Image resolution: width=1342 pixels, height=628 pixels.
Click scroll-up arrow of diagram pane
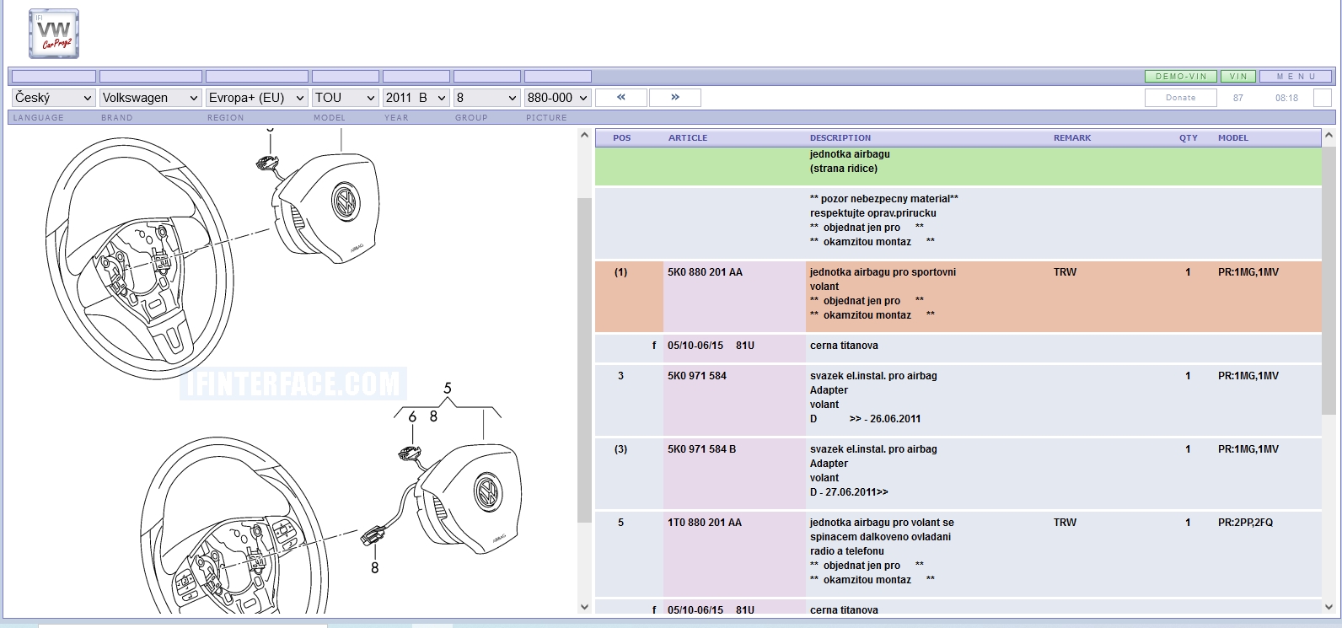584,135
